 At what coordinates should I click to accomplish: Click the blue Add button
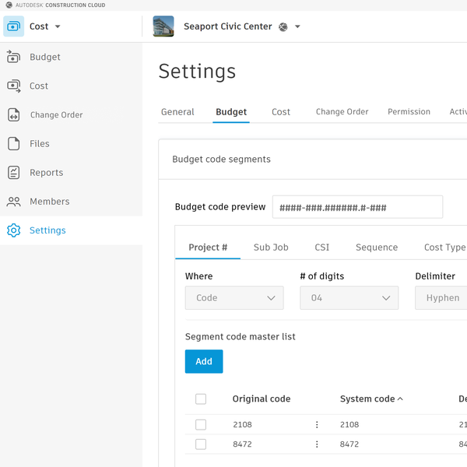pyautogui.click(x=204, y=361)
